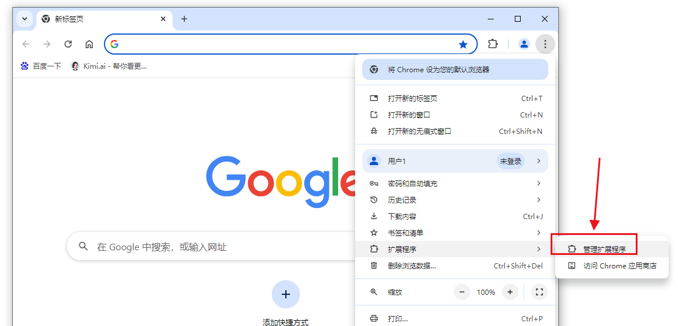Viewport: 678px width, 326px height.
Task: Expand 扩展程序 submenu entry
Action: pos(456,250)
